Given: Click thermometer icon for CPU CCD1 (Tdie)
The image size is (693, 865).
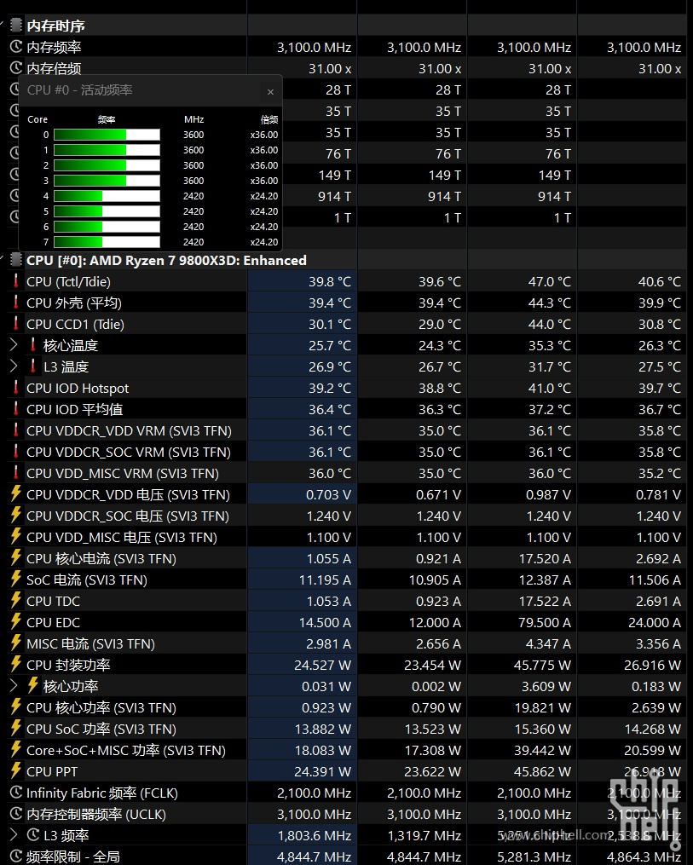Looking at the screenshot, I should (x=16, y=324).
